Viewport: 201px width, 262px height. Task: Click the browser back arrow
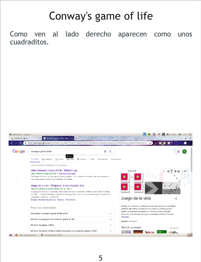(12, 143)
